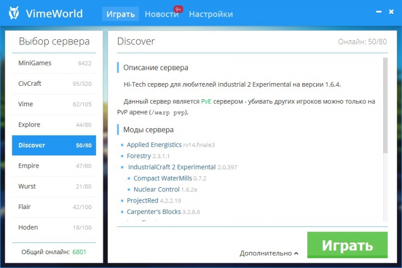Close the VimeWorld launcher
This screenshot has height=268, width=402.
(x=391, y=11)
